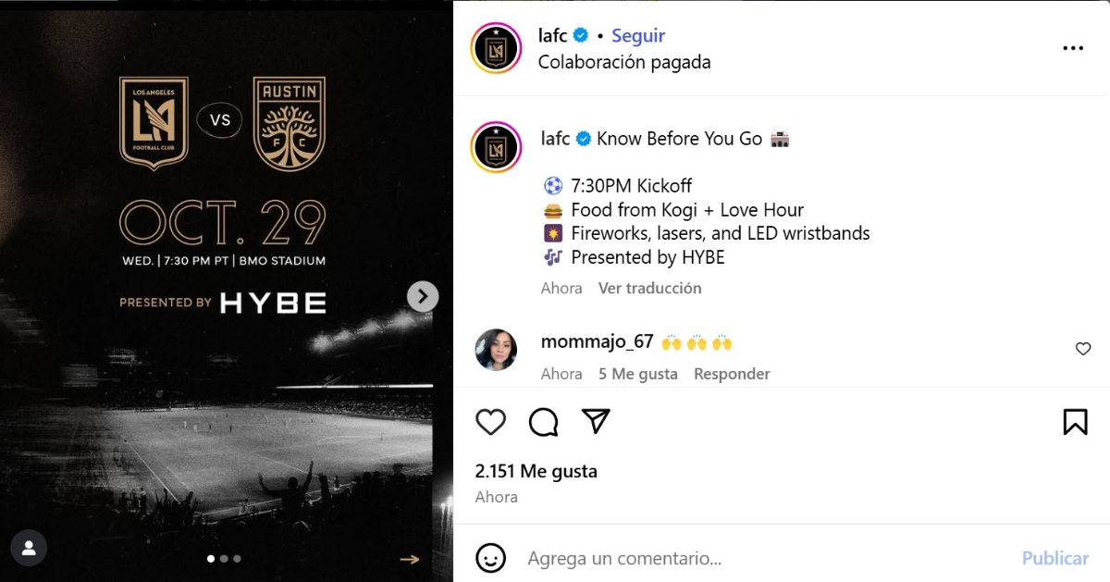Viewport: 1110px width, 582px height.
Task: Open emoji picker smiley icon
Action: (x=491, y=558)
